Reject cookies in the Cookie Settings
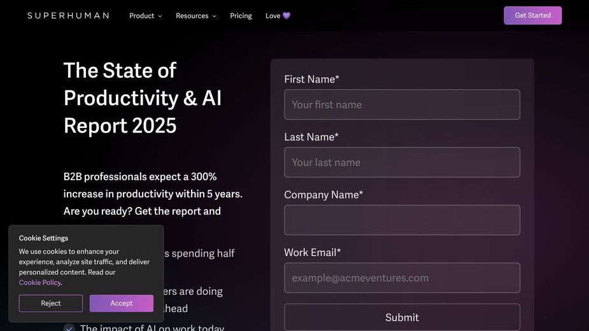 (51, 303)
